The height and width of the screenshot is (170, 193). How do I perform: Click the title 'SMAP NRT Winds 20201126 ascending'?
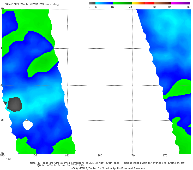(32, 4)
